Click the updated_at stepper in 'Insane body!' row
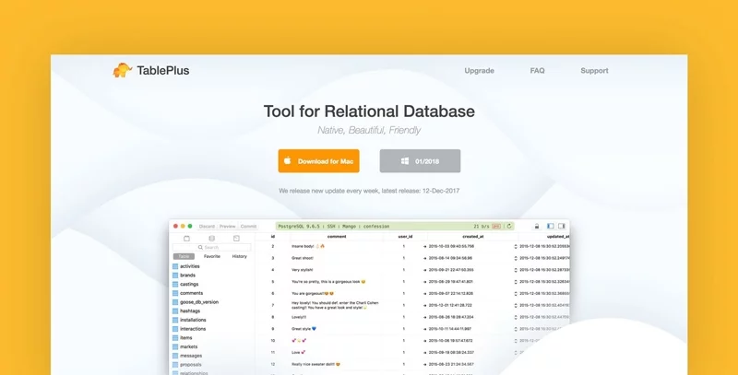The width and height of the screenshot is (738, 375). click(x=516, y=246)
